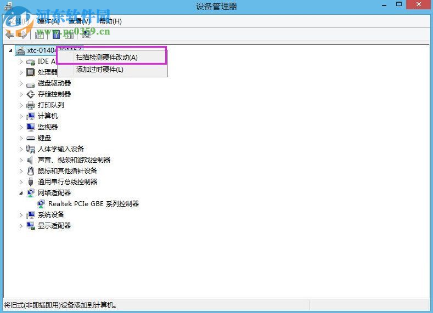Expand the 鼠标和其他指针设备 node arrow
433x313 pixels.
coord(21,171)
